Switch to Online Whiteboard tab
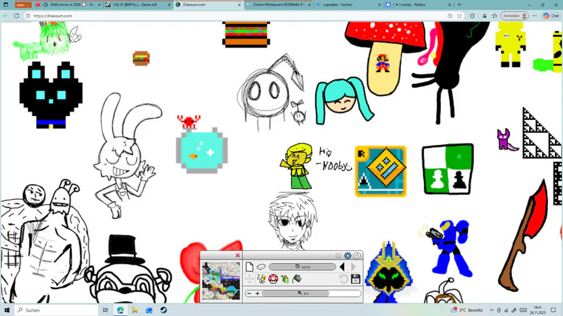The height and width of the screenshot is (316, 563). pos(278,4)
